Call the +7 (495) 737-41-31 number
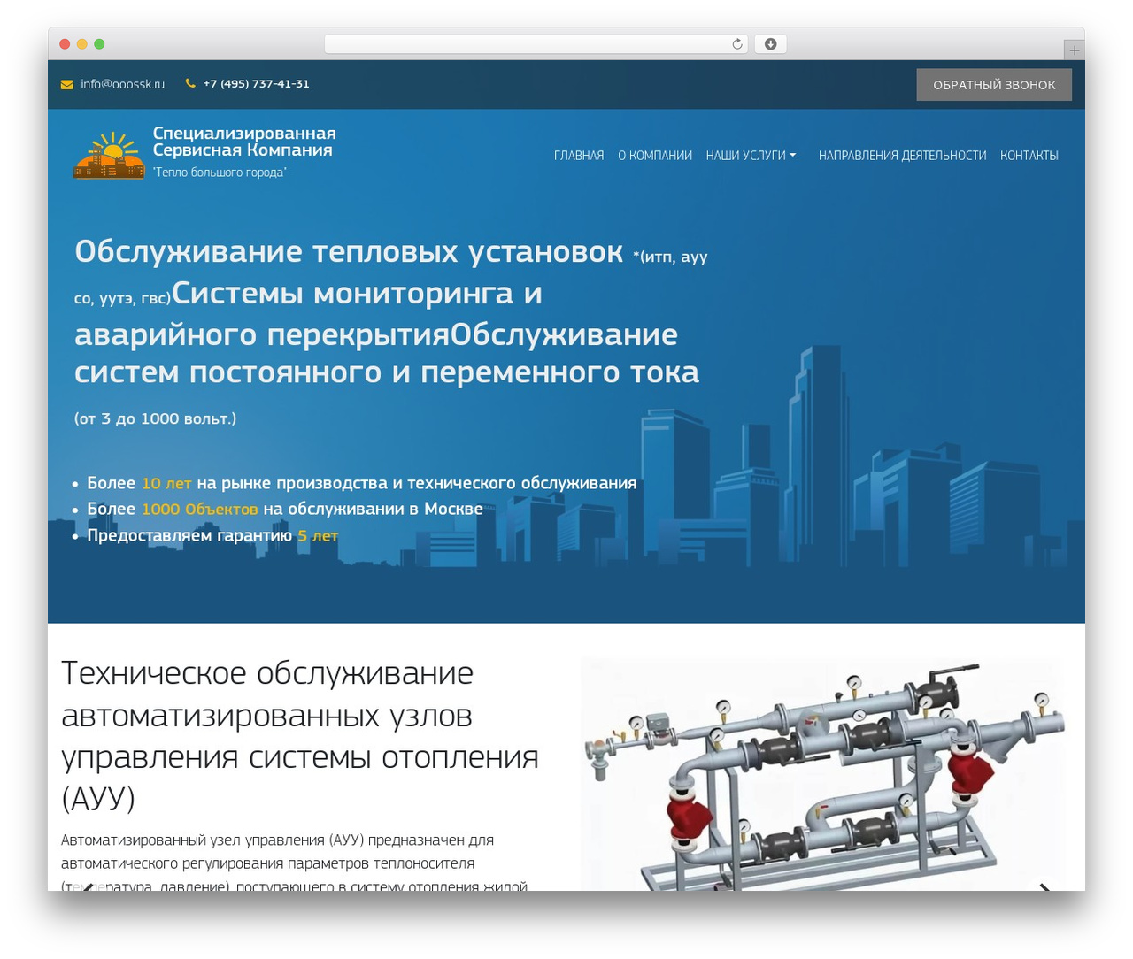The height and width of the screenshot is (959, 1133). (256, 84)
